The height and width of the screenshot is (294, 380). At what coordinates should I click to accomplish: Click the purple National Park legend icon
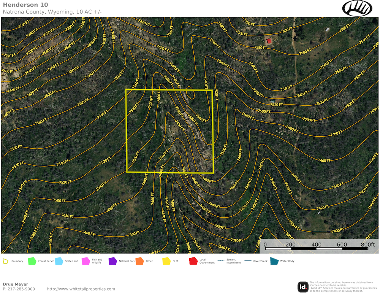[113, 261]
